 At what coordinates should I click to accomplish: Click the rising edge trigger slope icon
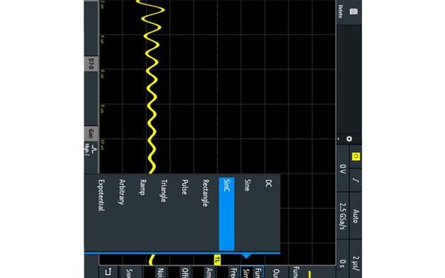click(x=355, y=180)
